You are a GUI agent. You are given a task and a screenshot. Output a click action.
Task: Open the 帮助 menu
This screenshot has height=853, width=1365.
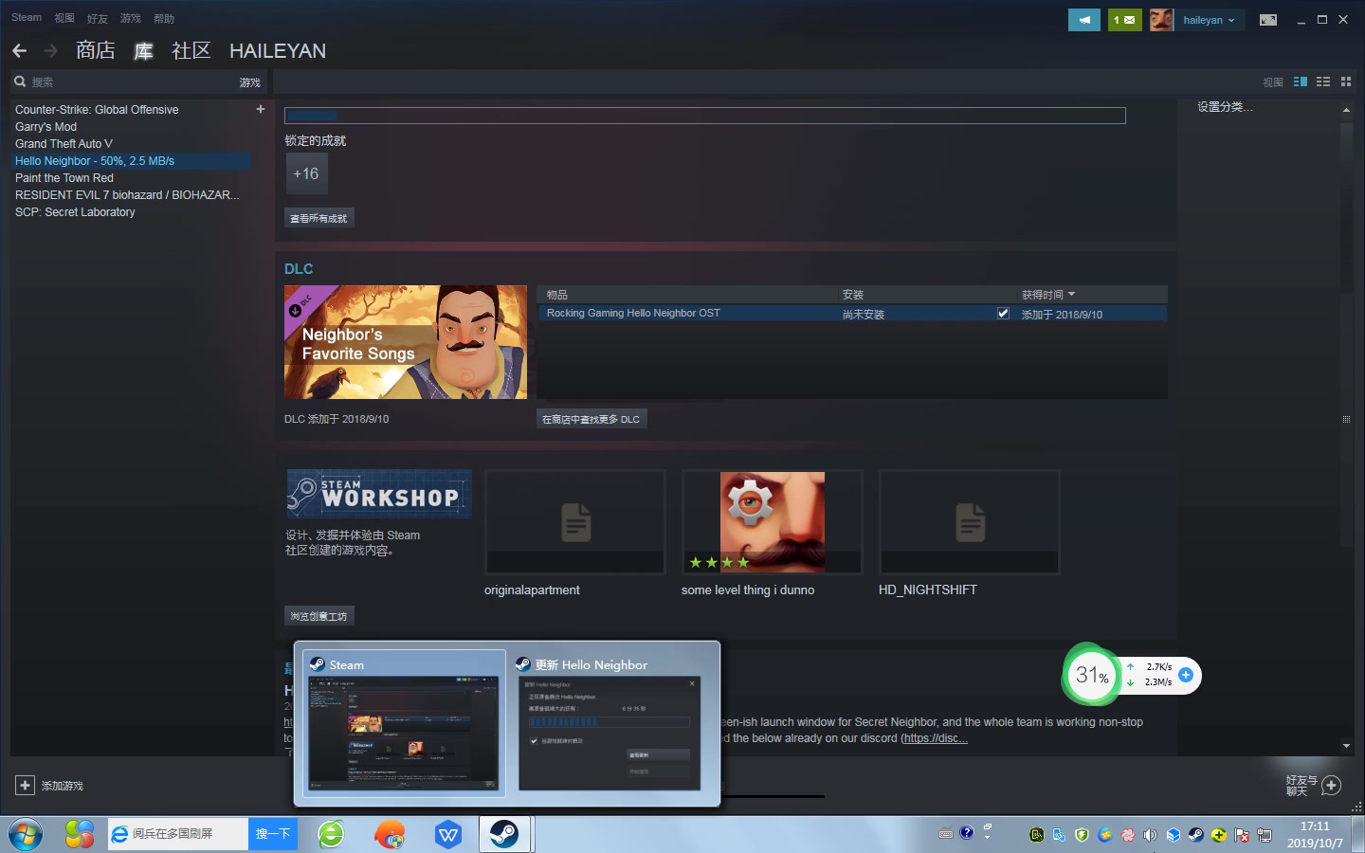pos(164,18)
